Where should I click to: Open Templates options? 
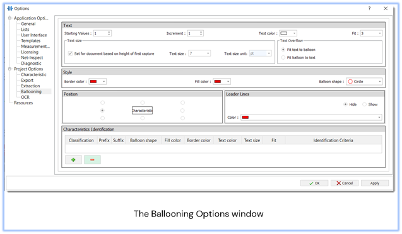click(31, 41)
